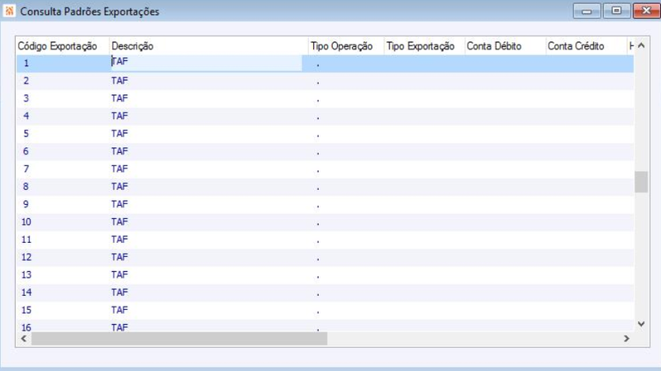Select row with code 3

tap(325, 98)
